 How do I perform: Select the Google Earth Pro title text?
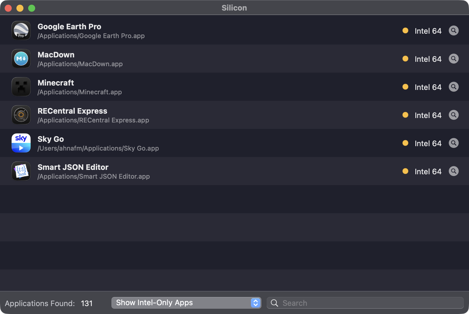[69, 27]
